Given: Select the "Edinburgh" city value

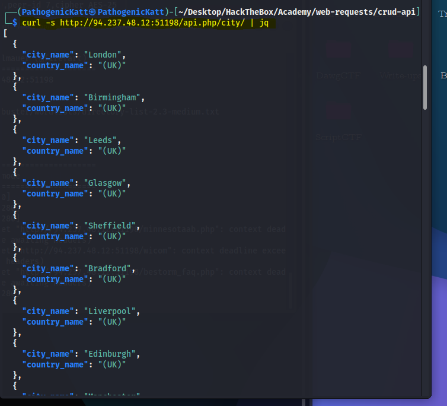Looking at the screenshot, I should pyautogui.click(x=110, y=354).
